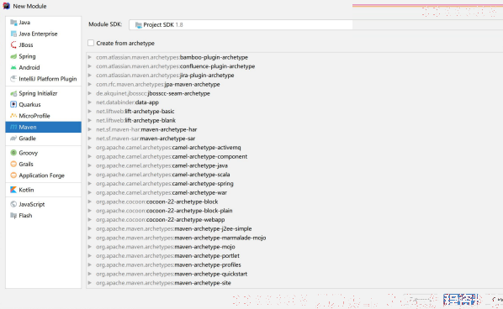Screen dimensions: 503x309
Task: Select maven-archetype-mojo row
Action: coord(294,247)
